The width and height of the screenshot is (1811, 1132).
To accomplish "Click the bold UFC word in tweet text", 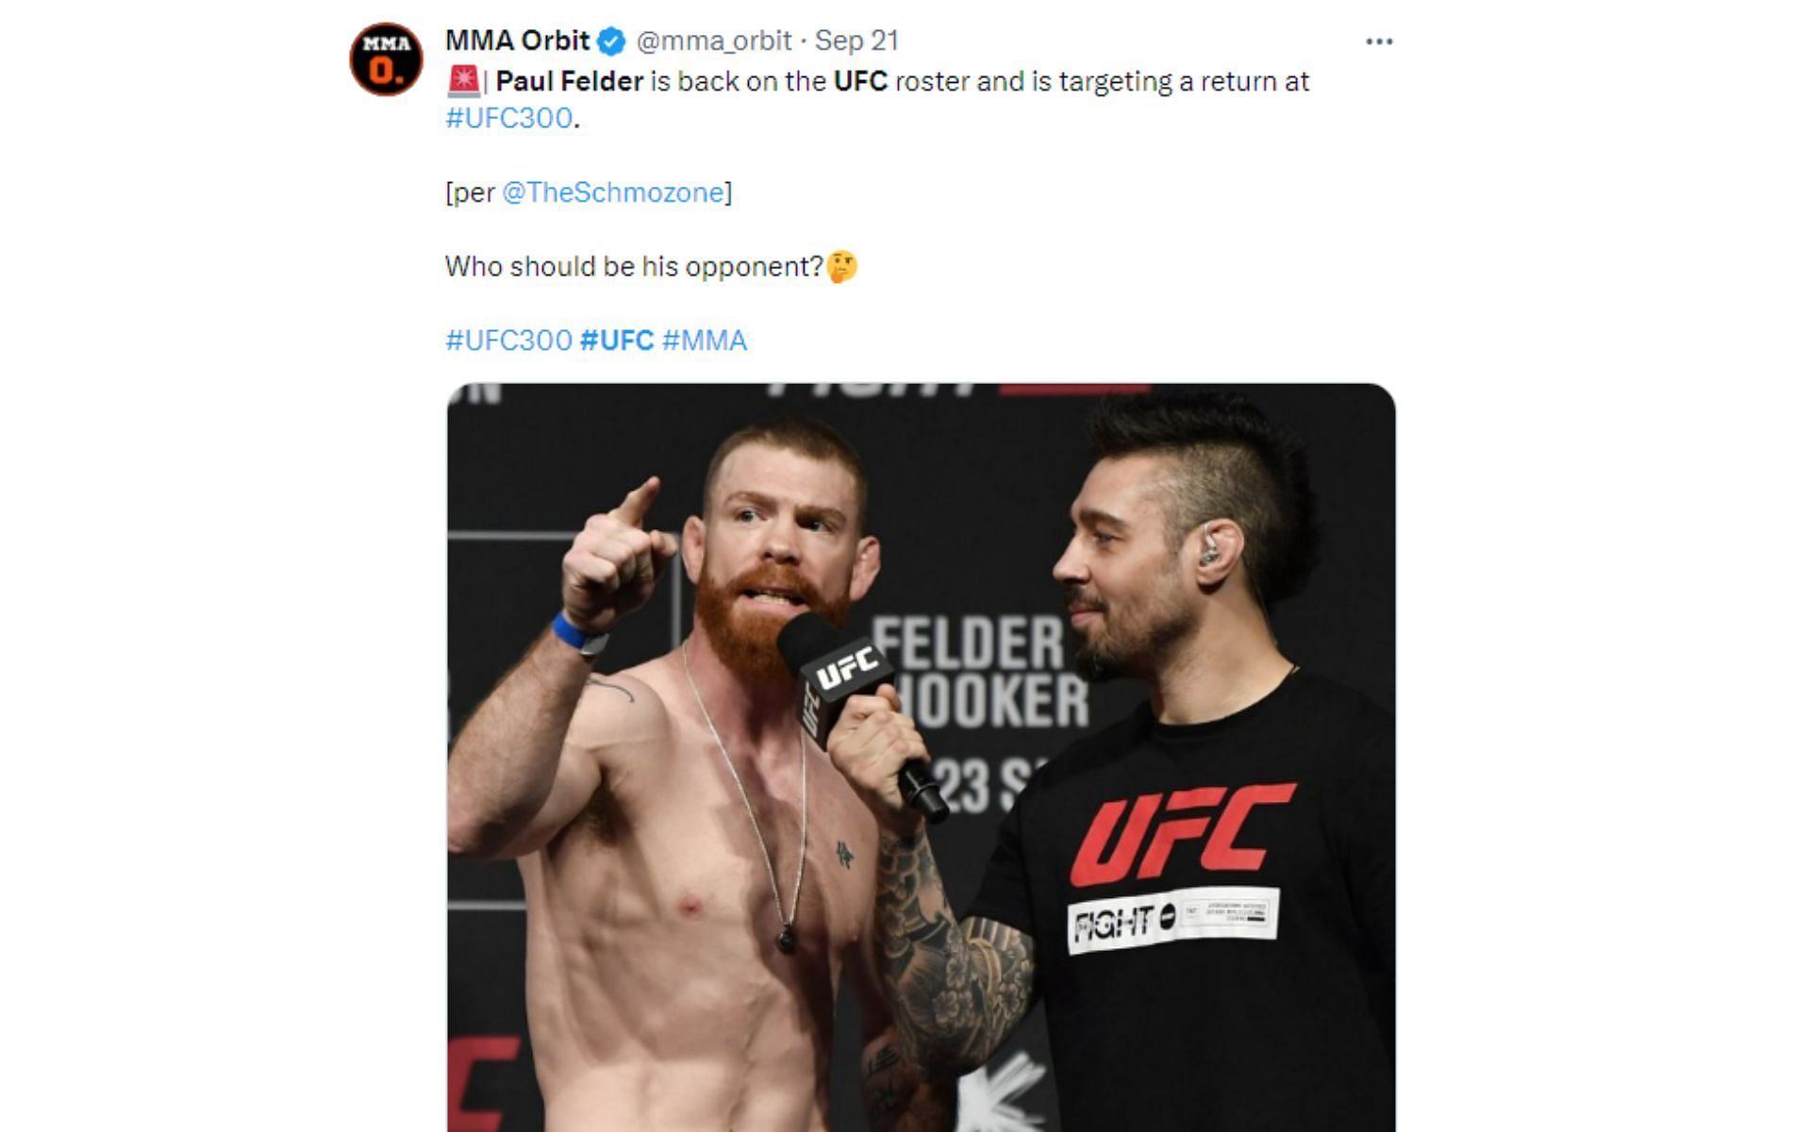I will click(x=861, y=81).
